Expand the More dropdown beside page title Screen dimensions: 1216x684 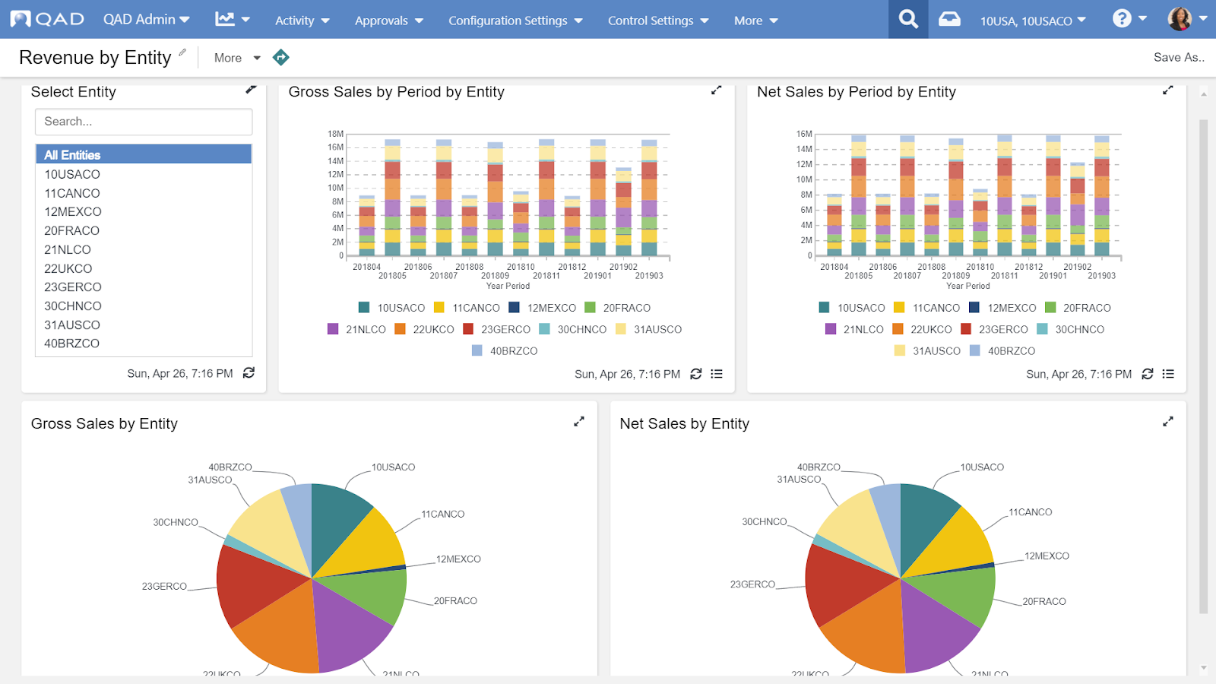(x=237, y=58)
